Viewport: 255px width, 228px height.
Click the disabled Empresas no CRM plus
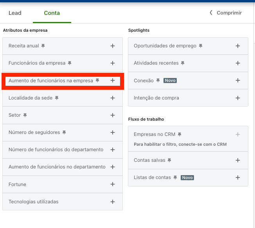pyautogui.click(x=238, y=134)
